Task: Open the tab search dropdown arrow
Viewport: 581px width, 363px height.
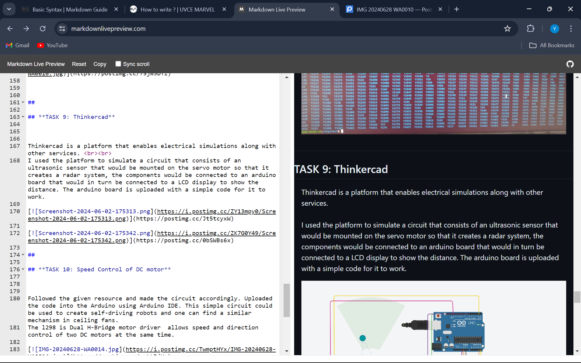Action: coord(9,9)
